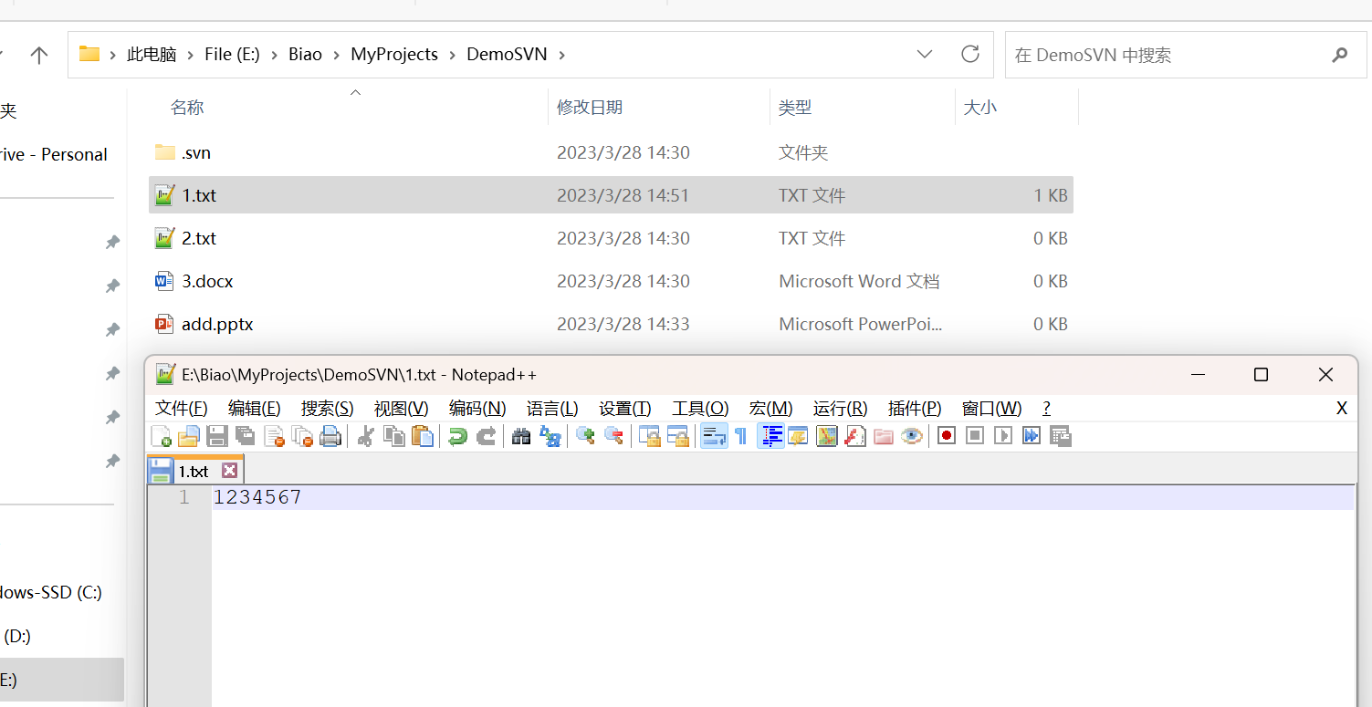Start macro recording with the red dot
Viewport: 1372px width, 707px height.
coord(947,436)
